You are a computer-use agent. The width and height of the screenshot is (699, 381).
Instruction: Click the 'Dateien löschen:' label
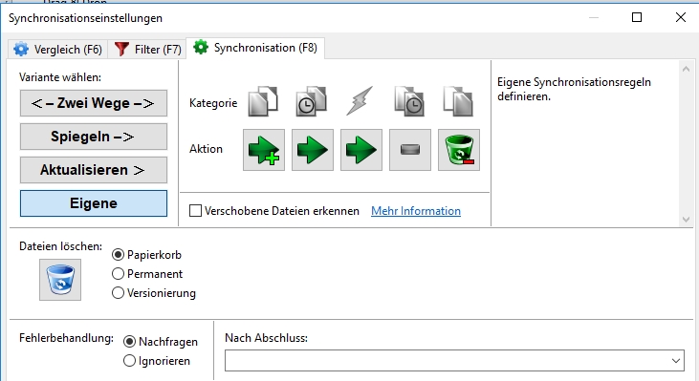click(60, 246)
